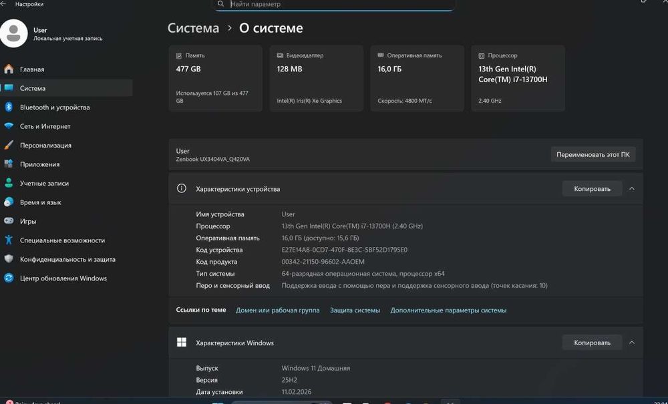Open Домен или рабочая группа link
668x404 pixels.
[x=278, y=311]
